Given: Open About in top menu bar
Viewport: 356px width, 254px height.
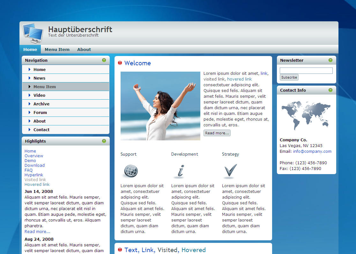Looking at the screenshot, I should (x=84, y=49).
